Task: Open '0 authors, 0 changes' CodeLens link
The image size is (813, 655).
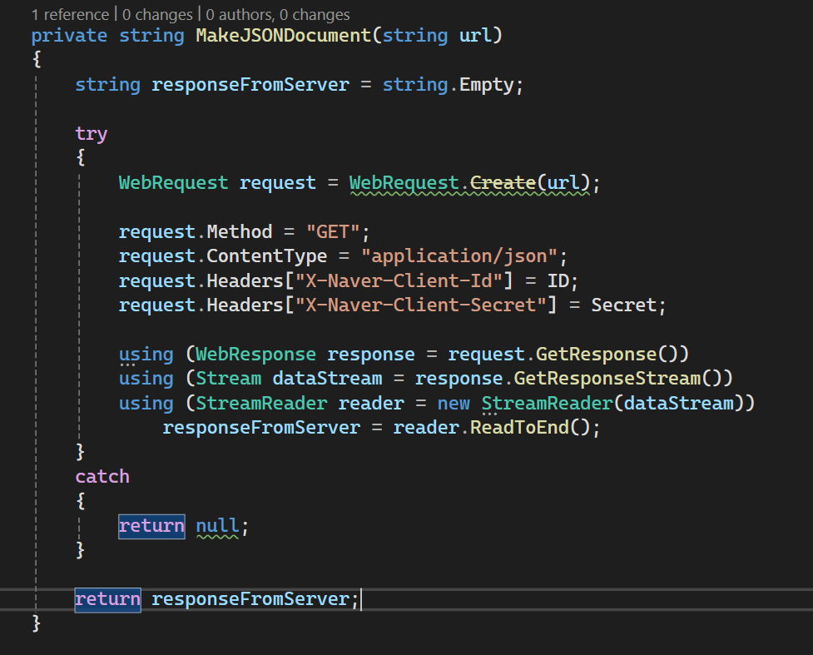Action: tap(278, 14)
